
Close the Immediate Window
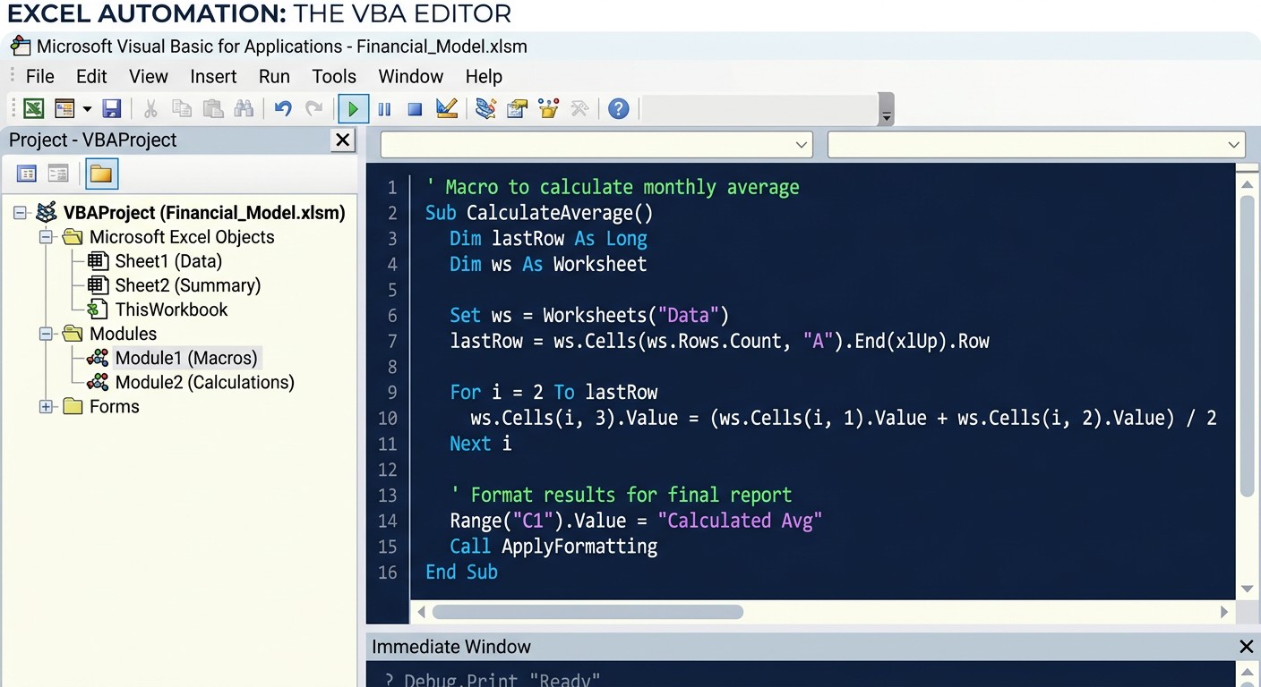(1246, 646)
